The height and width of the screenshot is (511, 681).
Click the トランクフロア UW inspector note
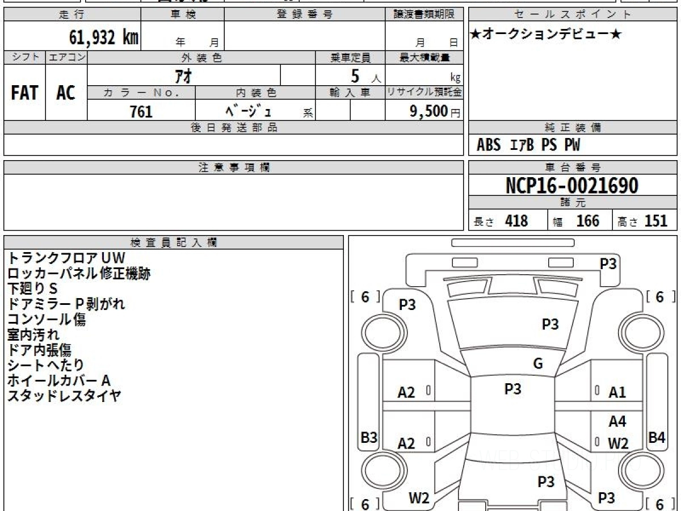pos(65,258)
